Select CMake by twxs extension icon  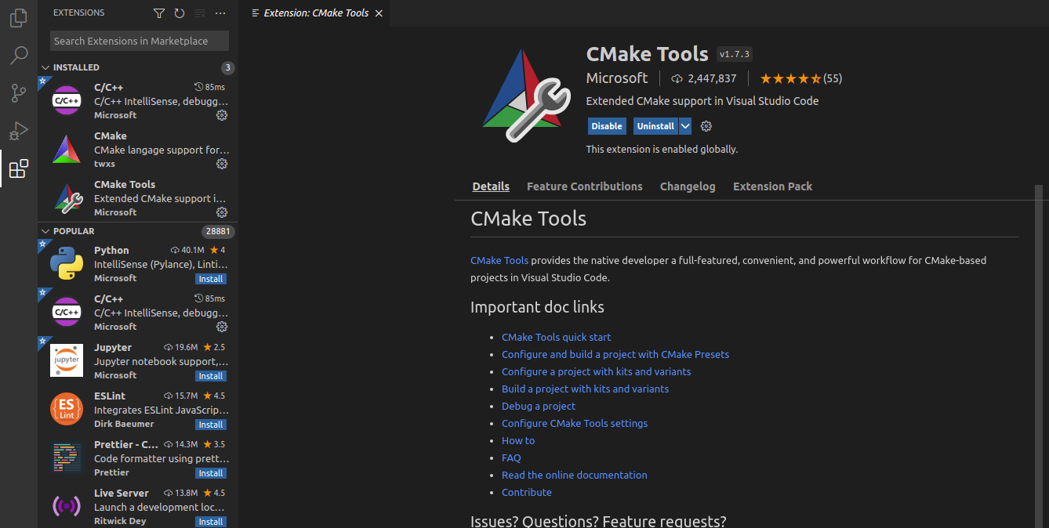pyautogui.click(x=67, y=150)
